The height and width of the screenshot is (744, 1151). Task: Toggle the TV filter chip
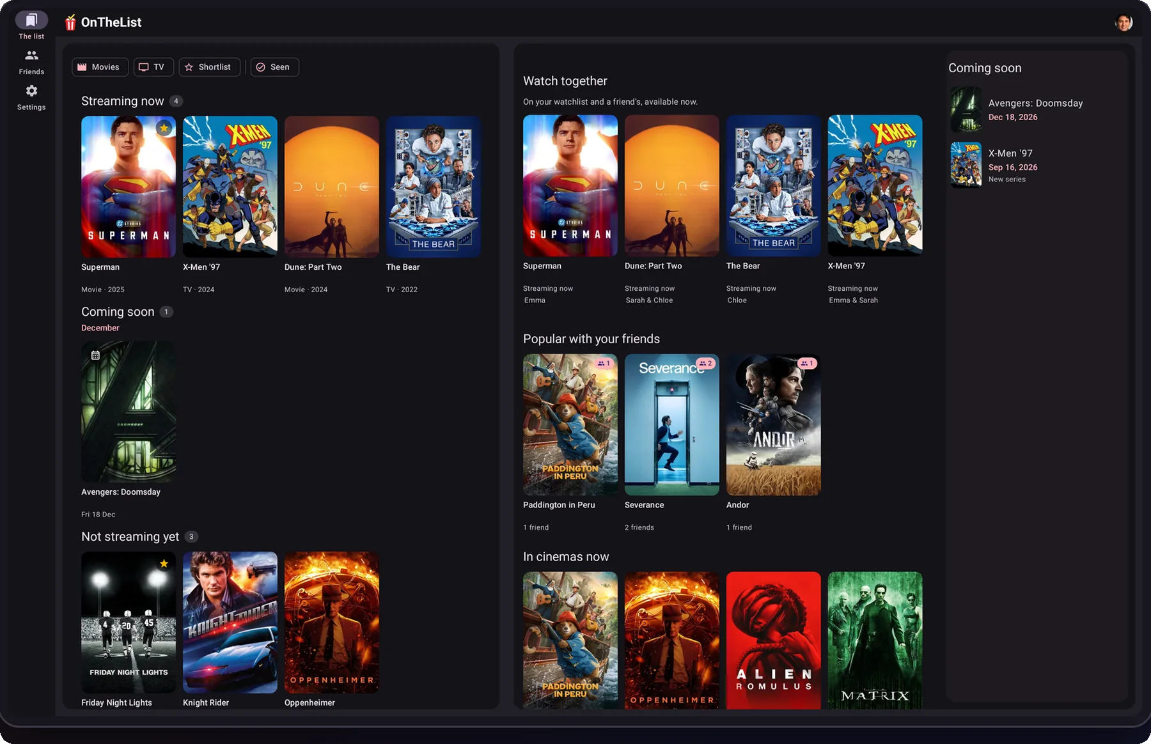coord(153,67)
